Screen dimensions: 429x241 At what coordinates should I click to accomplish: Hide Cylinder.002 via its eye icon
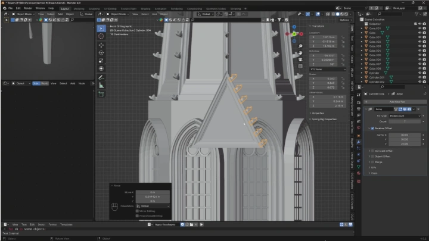pyautogui.click(x=419, y=82)
